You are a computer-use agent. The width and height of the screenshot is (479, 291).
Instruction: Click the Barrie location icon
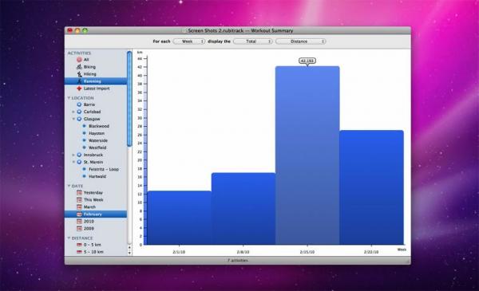pyautogui.click(x=79, y=104)
